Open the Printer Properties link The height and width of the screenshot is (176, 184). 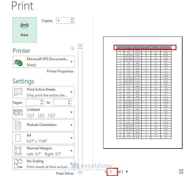pyautogui.click(x=60, y=71)
